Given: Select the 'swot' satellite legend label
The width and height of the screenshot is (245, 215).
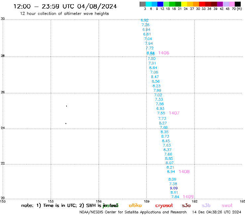Looking at the screenshot, I should click(x=227, y=206).
